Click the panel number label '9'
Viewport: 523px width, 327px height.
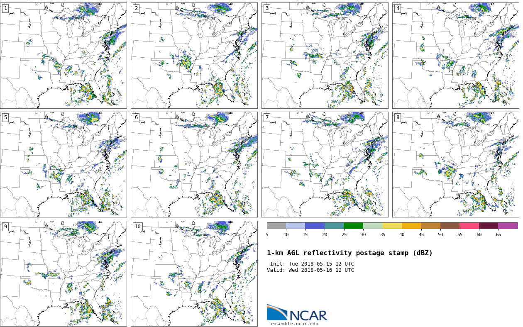click(x=5, y=227)
